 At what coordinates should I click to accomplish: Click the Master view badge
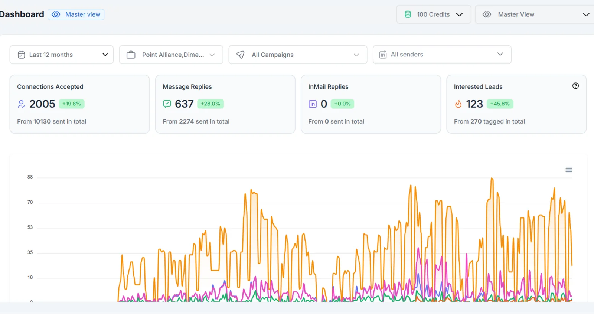(76, 14)
